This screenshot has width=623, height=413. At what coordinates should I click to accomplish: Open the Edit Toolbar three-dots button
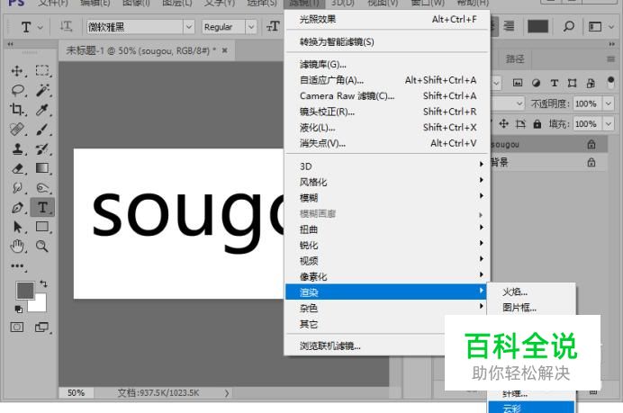click(x=17, y=265)
